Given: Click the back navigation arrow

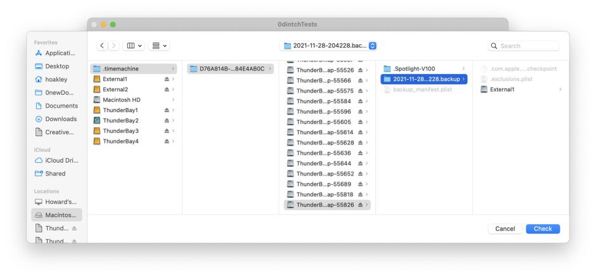Looking at the screenshot, I should click(102, 46).
